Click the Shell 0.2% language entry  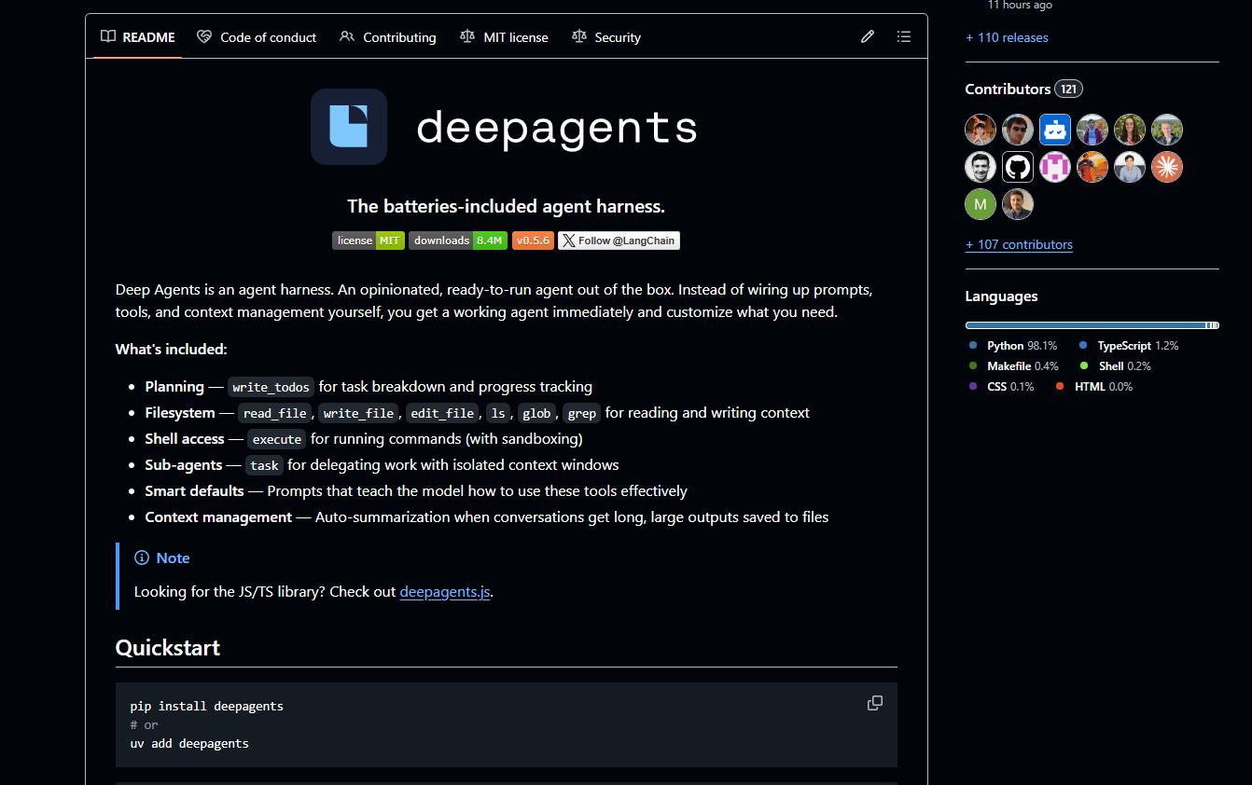1115,365
